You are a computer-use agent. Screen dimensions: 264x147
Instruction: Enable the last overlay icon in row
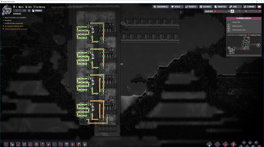[x=260, y=11]
